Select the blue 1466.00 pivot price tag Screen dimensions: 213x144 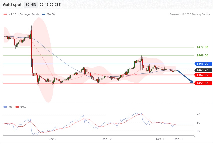[x=203, y=64]
